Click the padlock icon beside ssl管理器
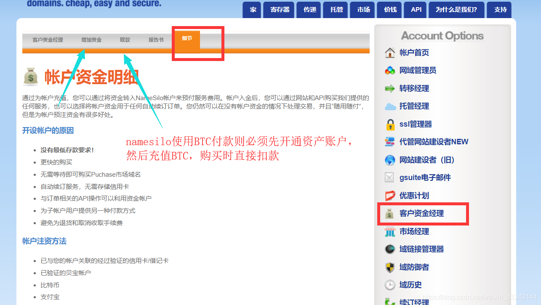 [x=390, y=125]
